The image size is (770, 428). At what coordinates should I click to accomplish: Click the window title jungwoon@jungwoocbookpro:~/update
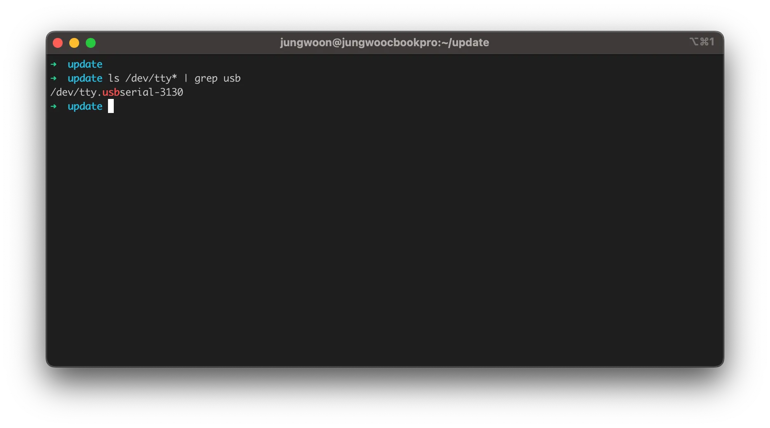pyautogui.click(x=384, y=42)
